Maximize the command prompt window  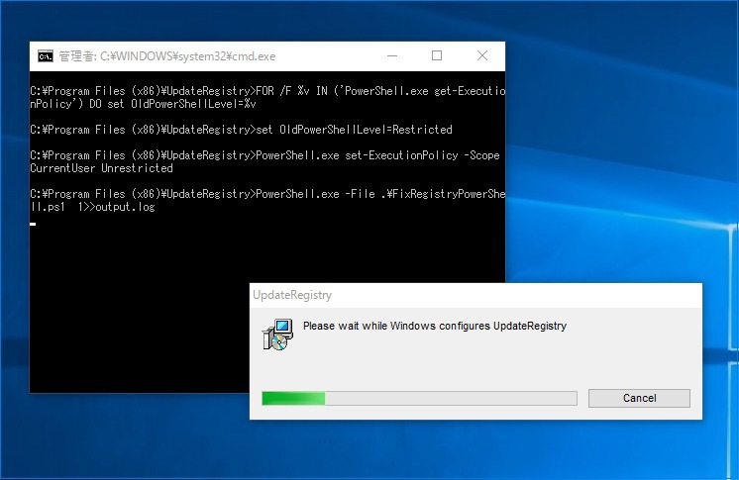(x=437, y=56)
